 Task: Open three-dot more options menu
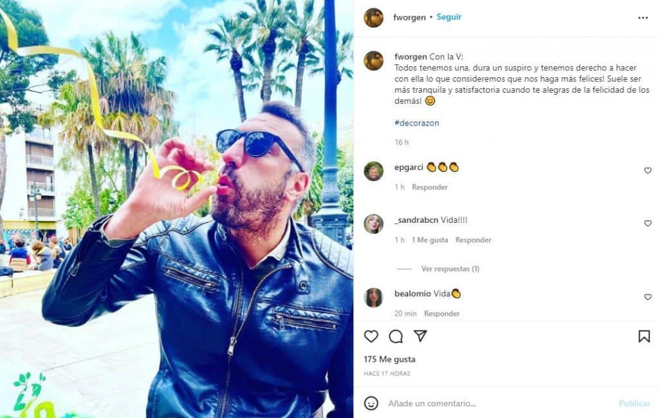[x=643, y=17]
